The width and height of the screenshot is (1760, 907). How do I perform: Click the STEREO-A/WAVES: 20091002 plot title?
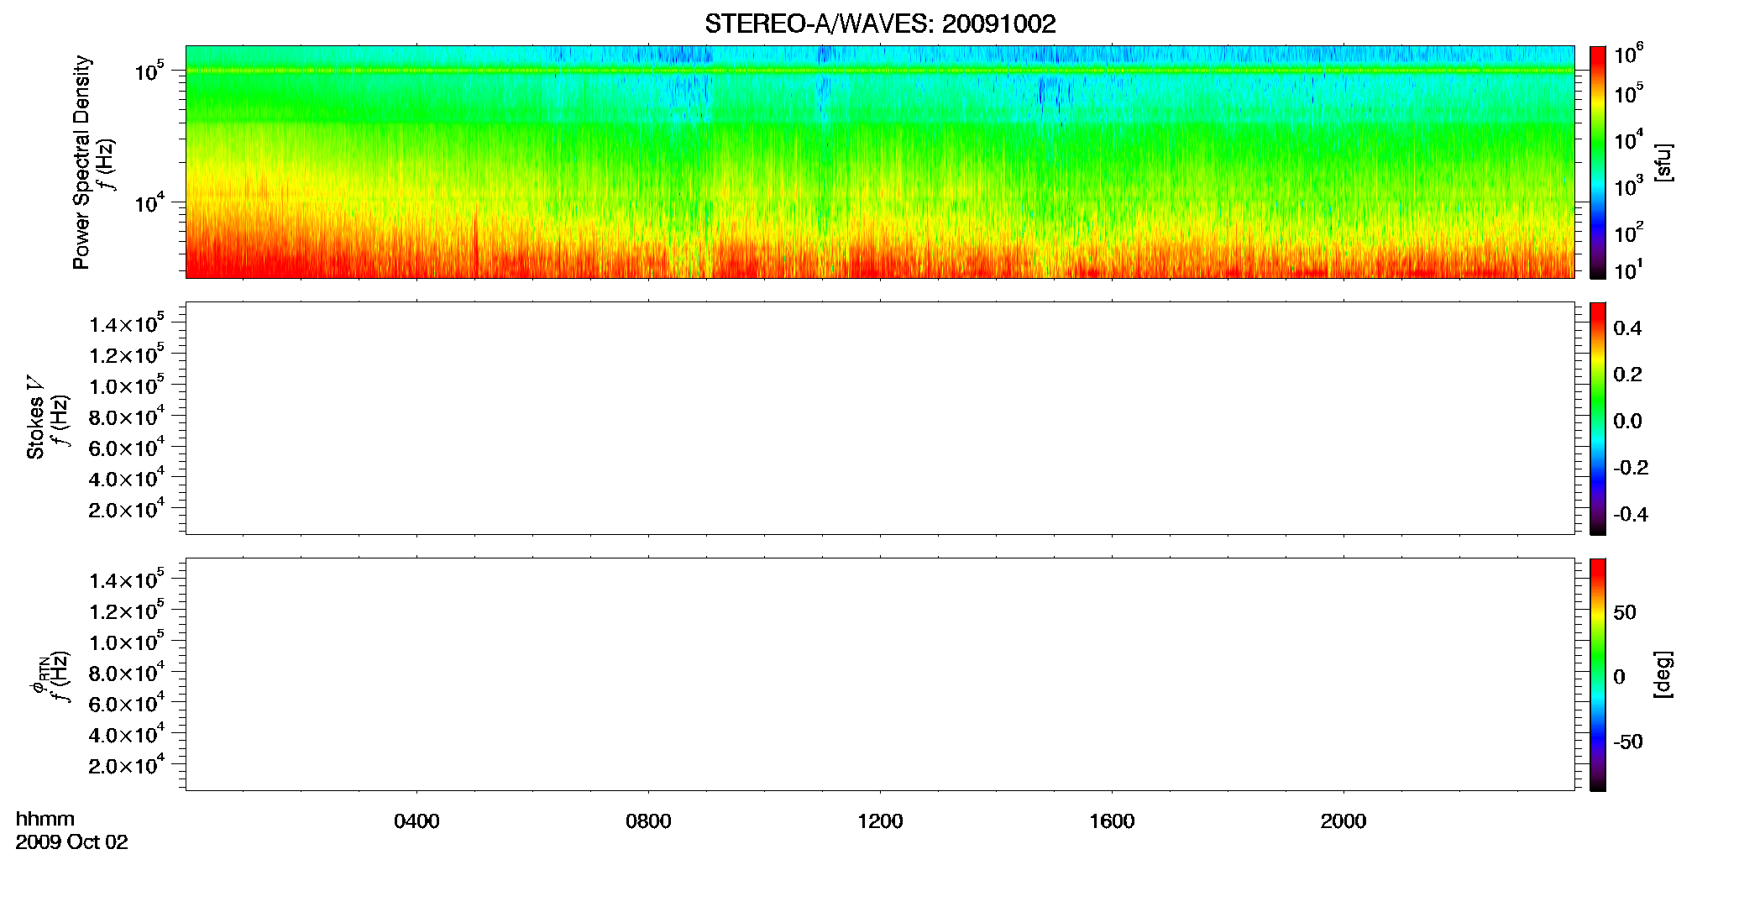click(880, 24)
